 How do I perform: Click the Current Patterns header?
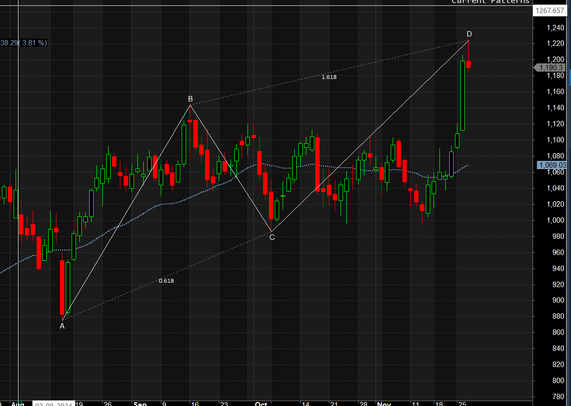click(x=490, y=2)
